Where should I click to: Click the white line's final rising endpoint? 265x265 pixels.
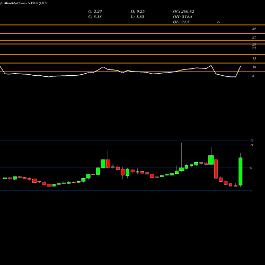click(241, 66)
